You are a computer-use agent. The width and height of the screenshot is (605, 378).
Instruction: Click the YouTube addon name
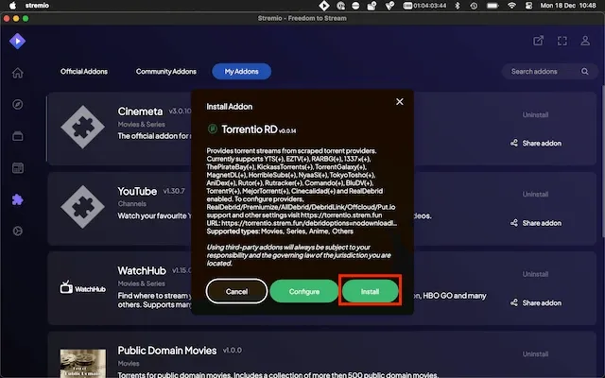point(137,191)
